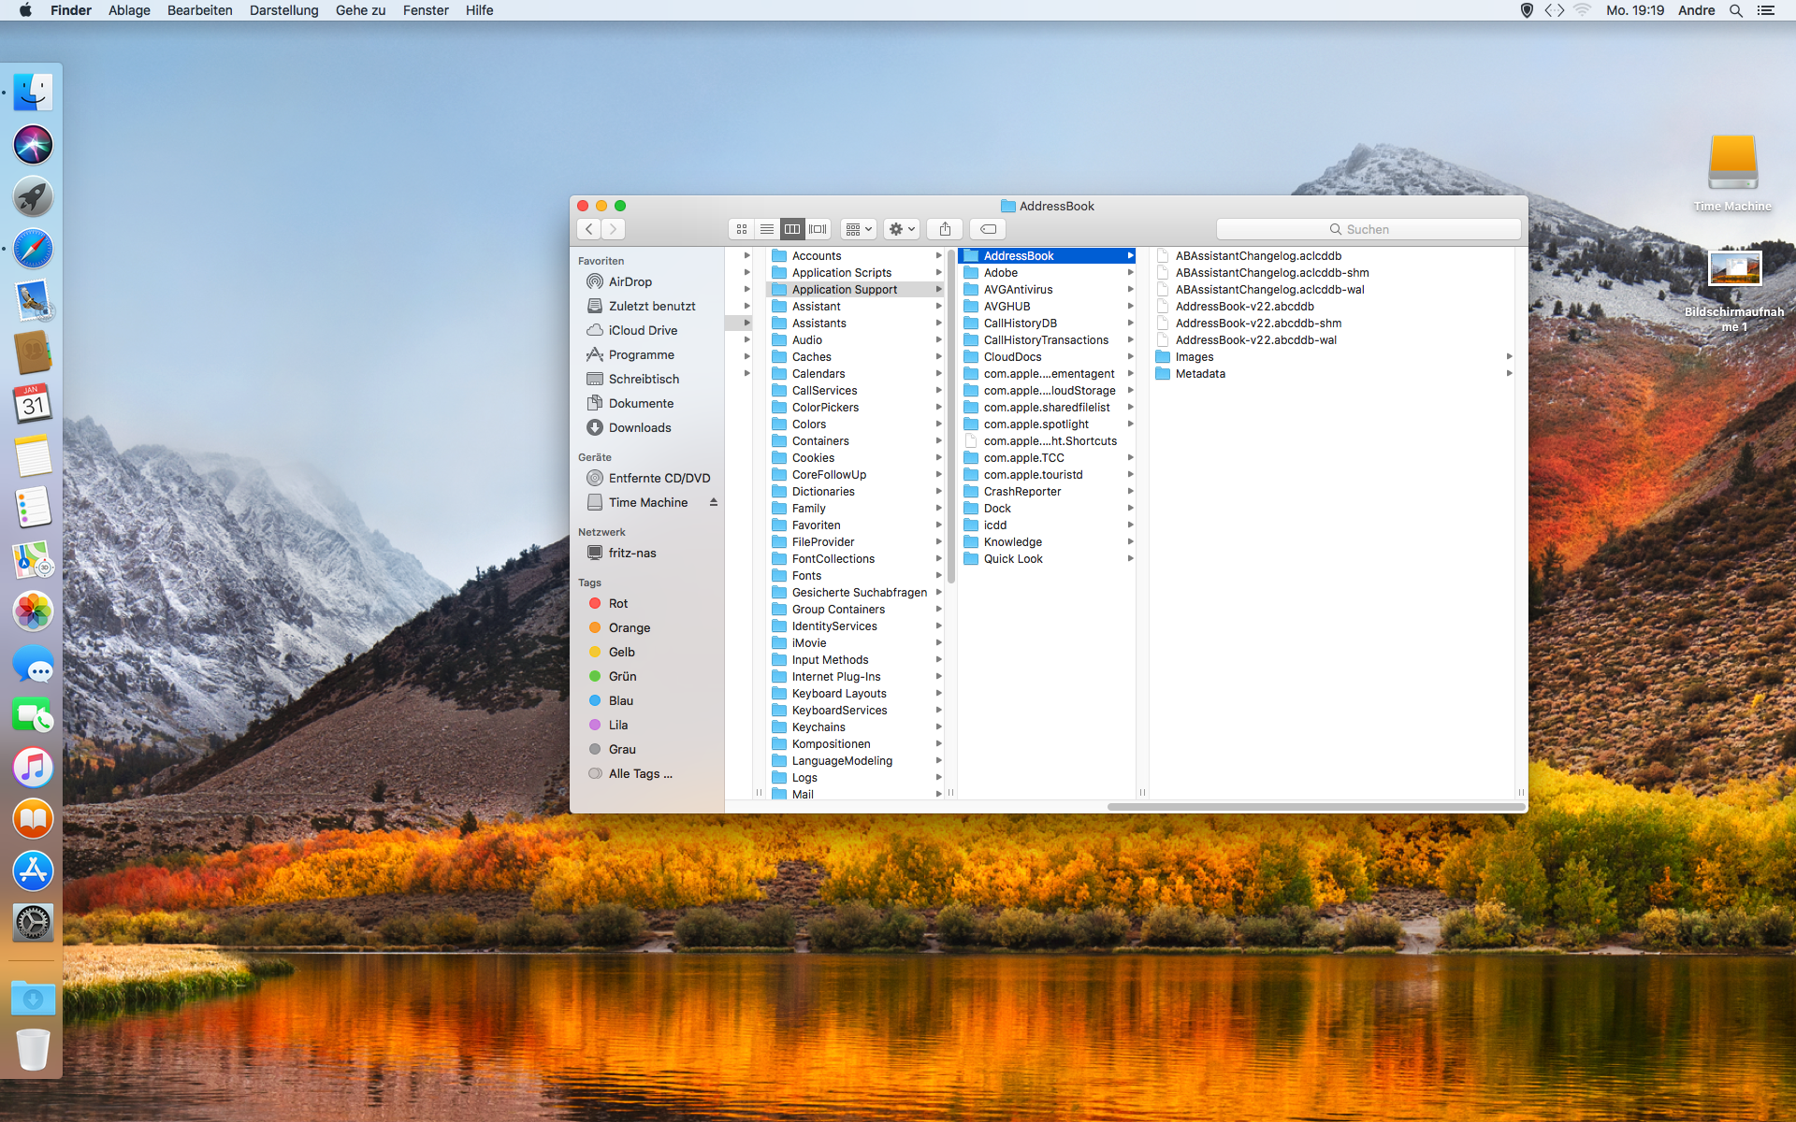This screenshot has width=1796, height=1122.
Task: Eject the Time Machine drive
Action: 714,502
